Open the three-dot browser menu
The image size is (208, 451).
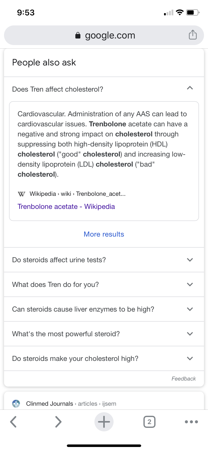191,422
